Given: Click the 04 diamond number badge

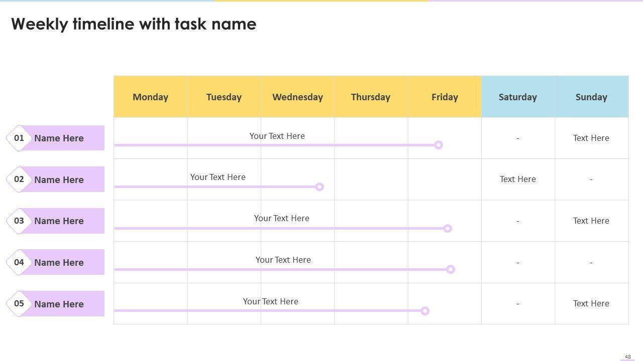Looking at the screenshot, I should point(19,262).
